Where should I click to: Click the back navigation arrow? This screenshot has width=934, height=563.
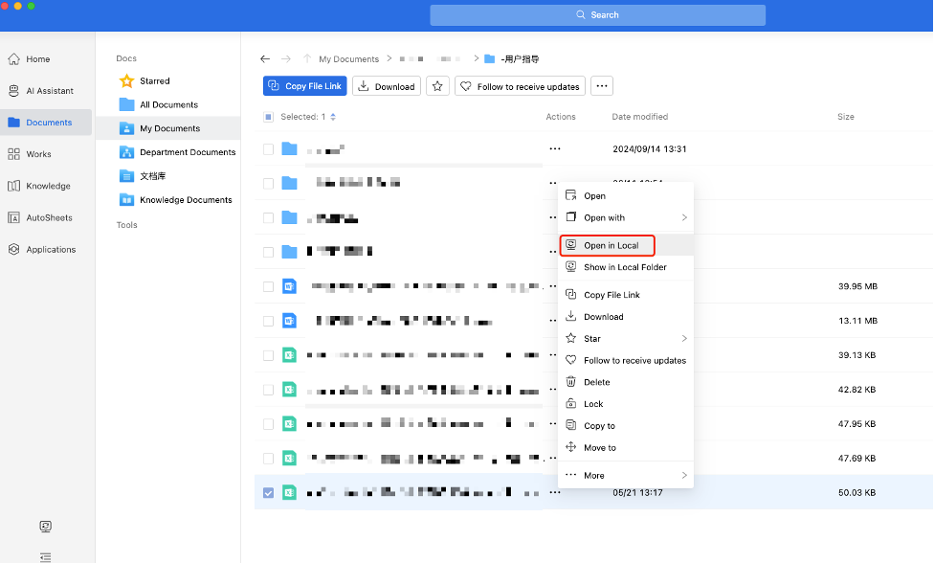point(265,58)
